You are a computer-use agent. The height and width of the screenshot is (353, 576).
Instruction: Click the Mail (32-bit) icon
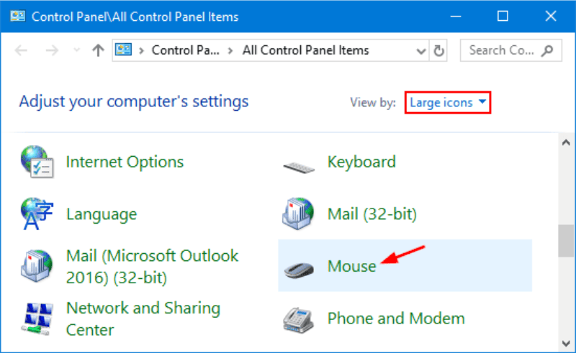(x=297, y=214)
